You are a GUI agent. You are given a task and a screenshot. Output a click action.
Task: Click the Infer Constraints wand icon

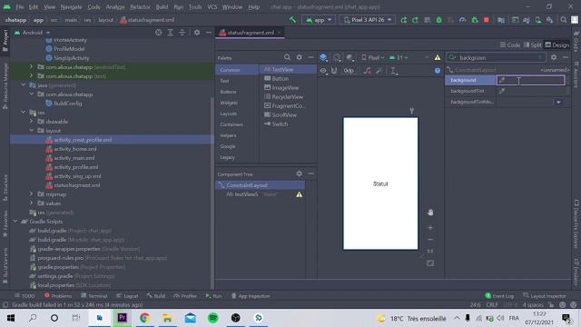tap(379, 71)
